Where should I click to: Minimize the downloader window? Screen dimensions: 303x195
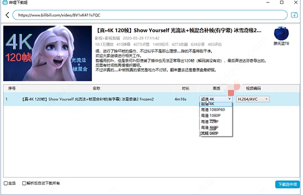click(x=268, y=2)
